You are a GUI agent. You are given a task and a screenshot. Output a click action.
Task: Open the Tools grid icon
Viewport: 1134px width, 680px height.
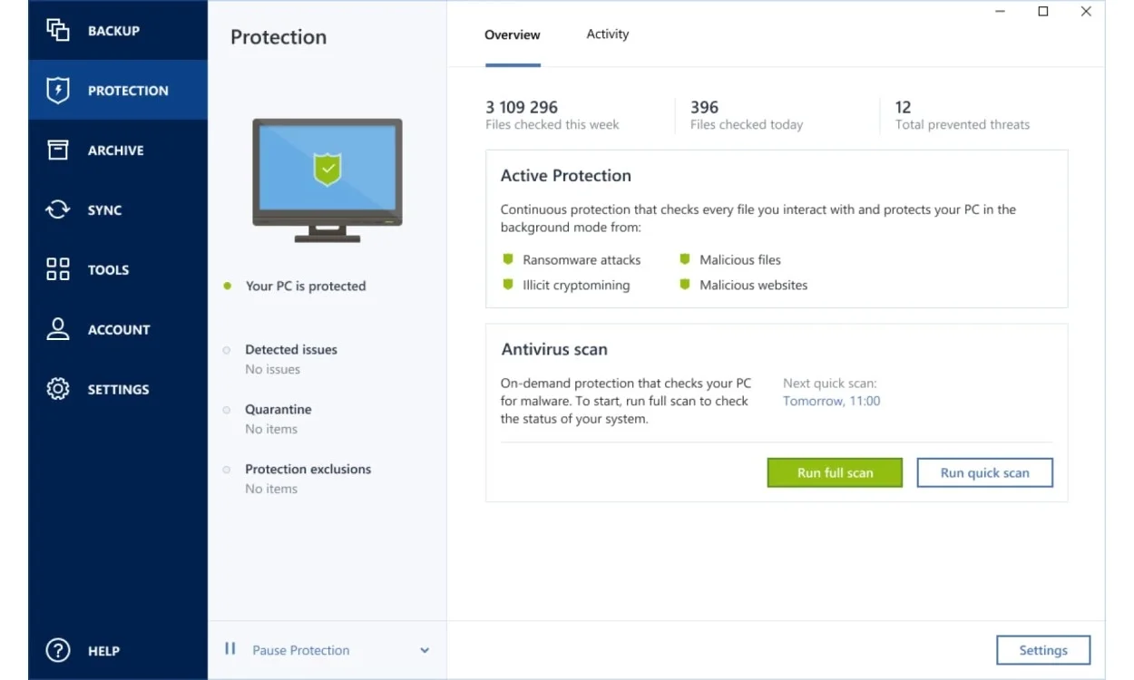(x=56, y=269)
